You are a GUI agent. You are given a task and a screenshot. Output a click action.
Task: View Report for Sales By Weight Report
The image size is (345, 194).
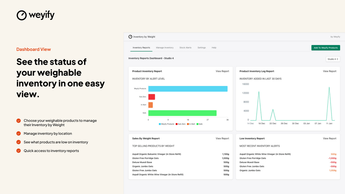coord(222,138)
